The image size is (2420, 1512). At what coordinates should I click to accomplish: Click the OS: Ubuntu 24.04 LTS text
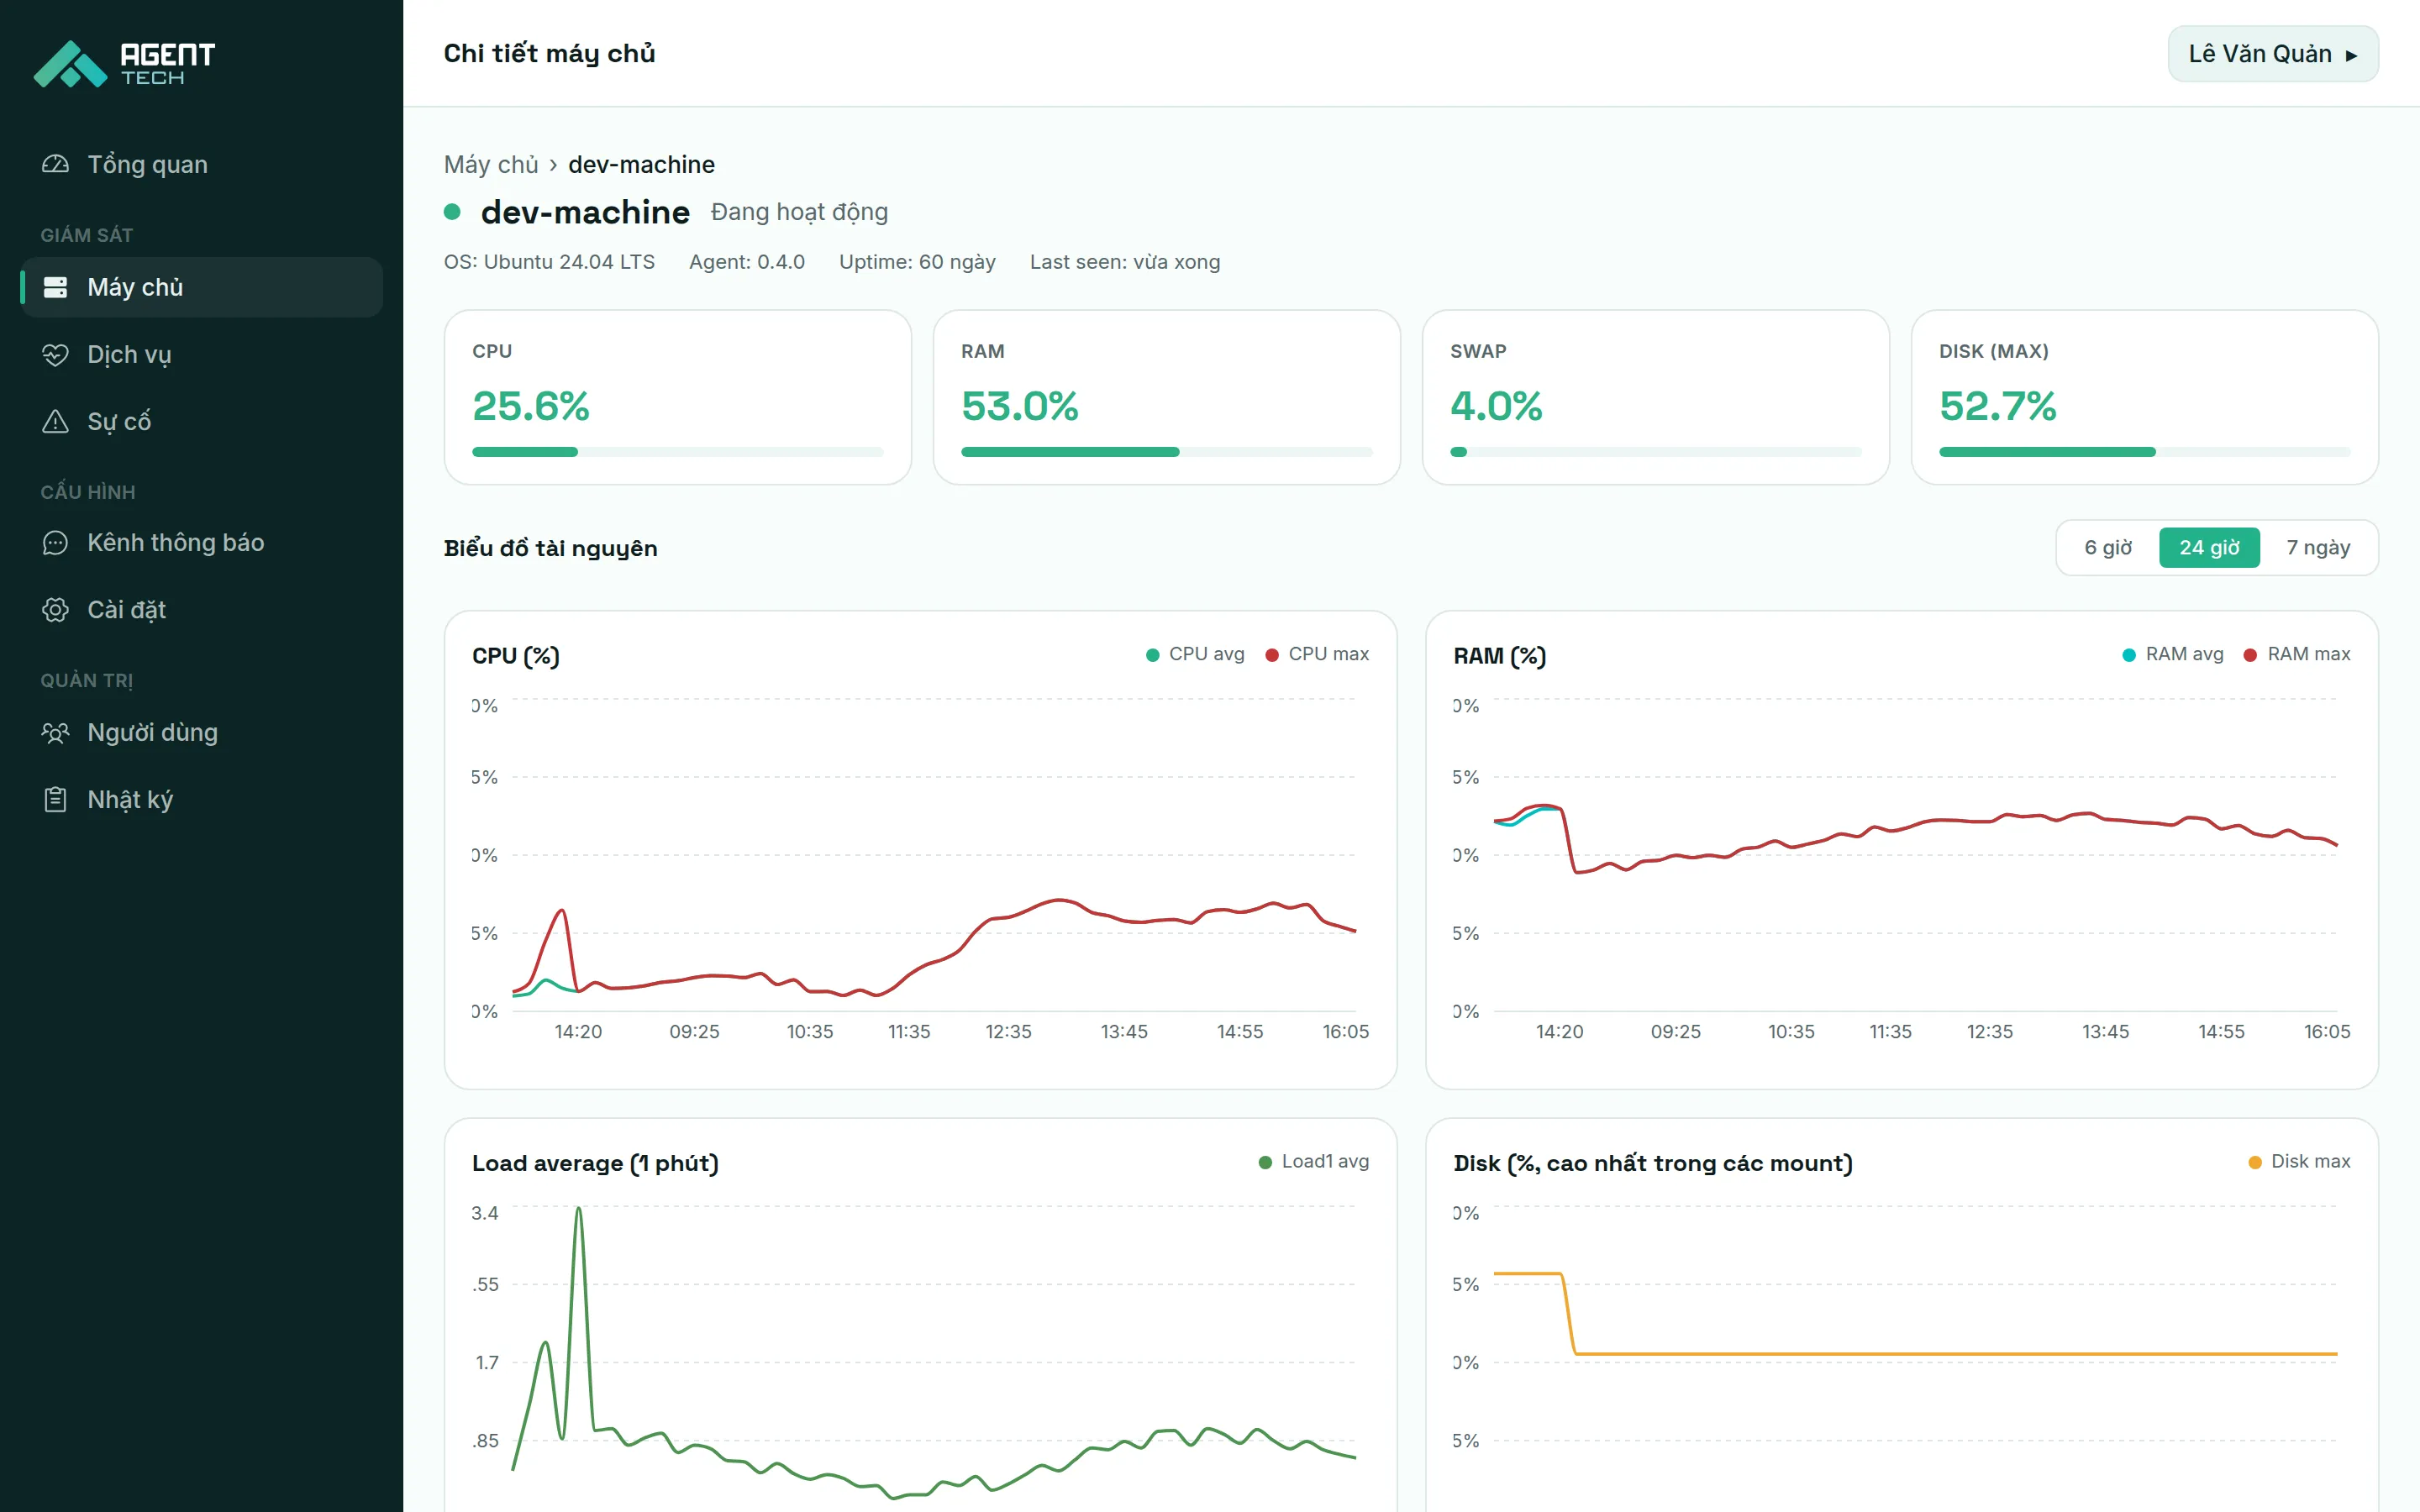click(x=549, y=262)
